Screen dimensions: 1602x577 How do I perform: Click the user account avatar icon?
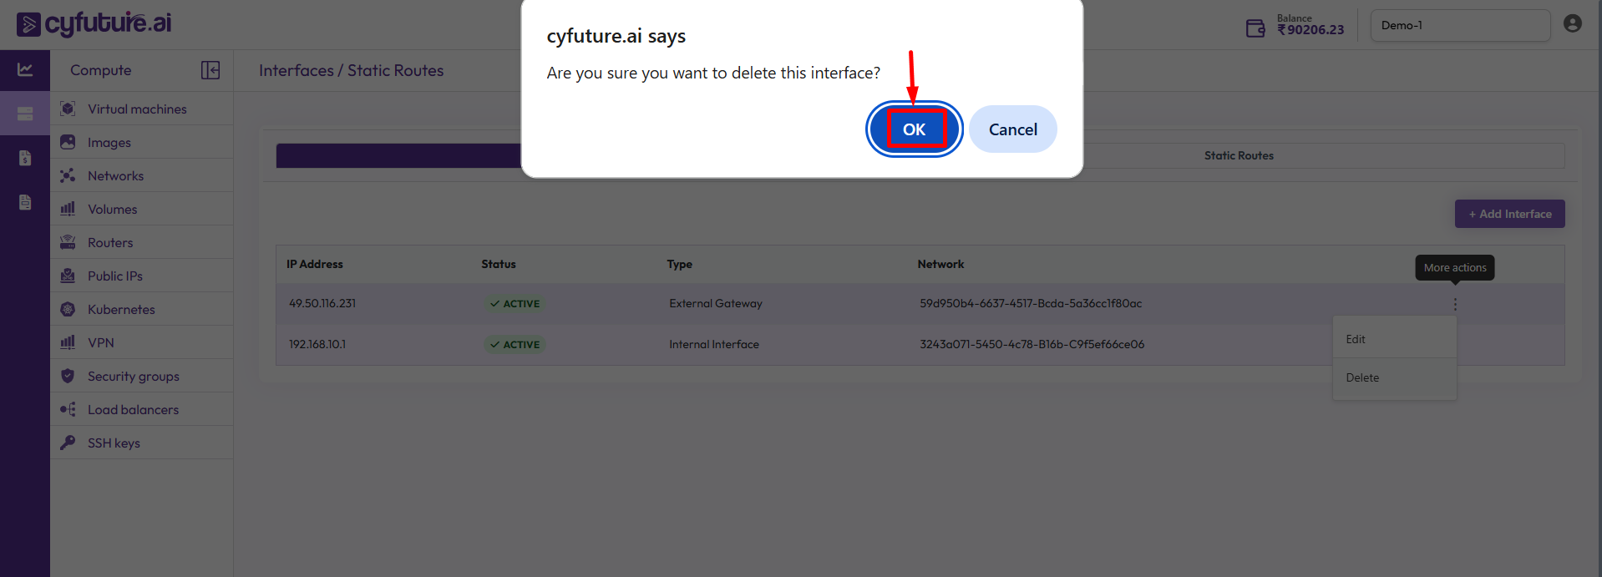click(1572, 24)
